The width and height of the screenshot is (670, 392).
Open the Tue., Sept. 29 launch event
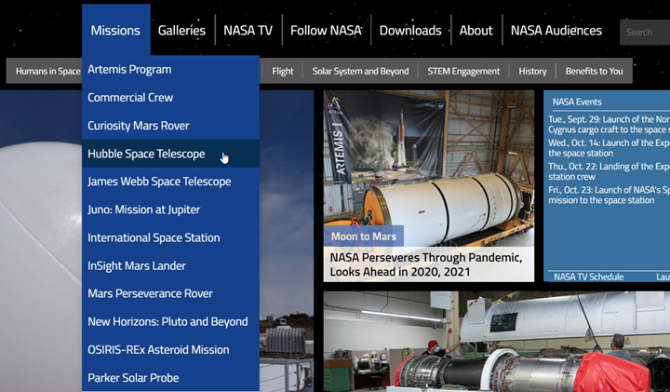(609, 125)
